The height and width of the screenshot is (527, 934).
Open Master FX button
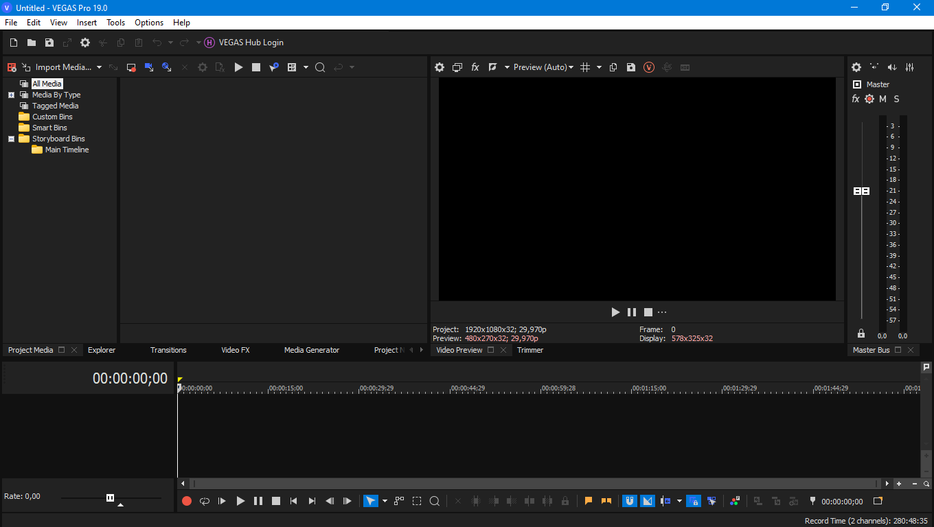click(856, 99)
